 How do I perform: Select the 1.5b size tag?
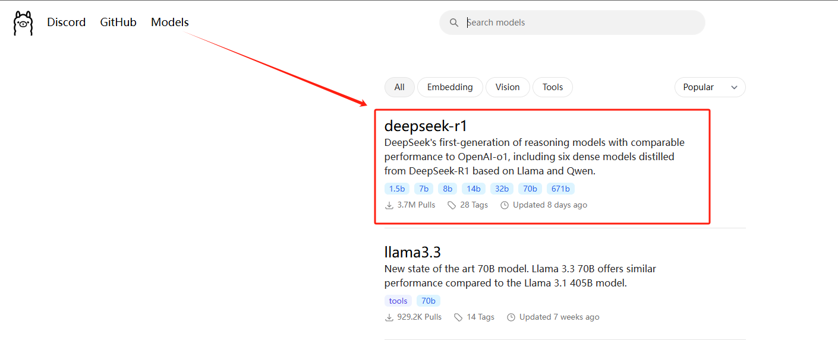point(397,189)
